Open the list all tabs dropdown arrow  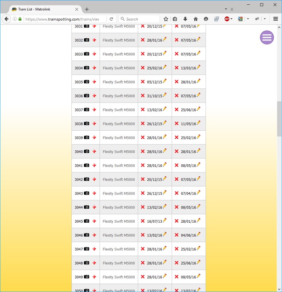pyautogui.click(x=226, y=9)
